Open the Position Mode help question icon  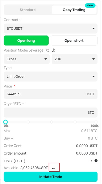point(53,50)
